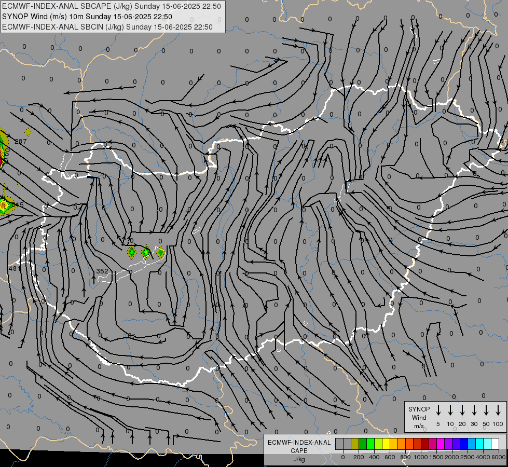The image size is (508, 467).
Task: Pick the first gray CAPE legend swatch
Action: coord(339,444)
